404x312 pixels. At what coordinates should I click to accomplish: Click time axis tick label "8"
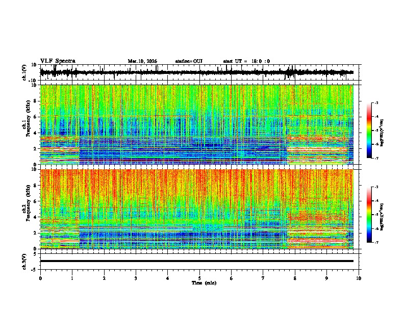point(295,278)
